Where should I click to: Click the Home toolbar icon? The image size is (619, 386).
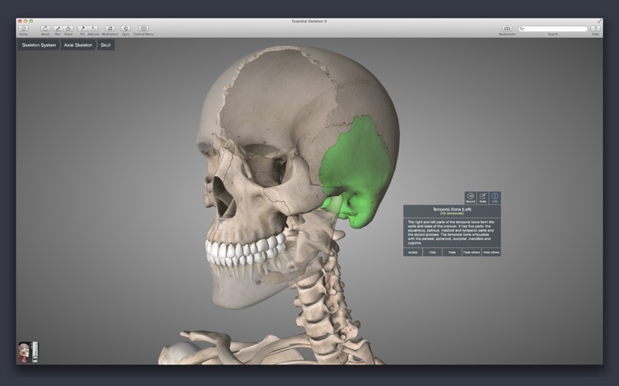pos(22,29)
